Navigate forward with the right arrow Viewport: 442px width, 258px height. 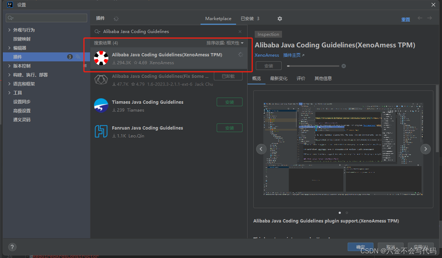(429, 18)
